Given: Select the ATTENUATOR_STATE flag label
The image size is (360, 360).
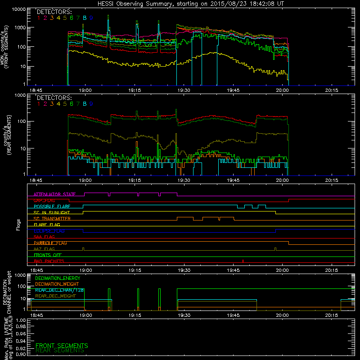Looking at the screenshot, I should point(54,194).
